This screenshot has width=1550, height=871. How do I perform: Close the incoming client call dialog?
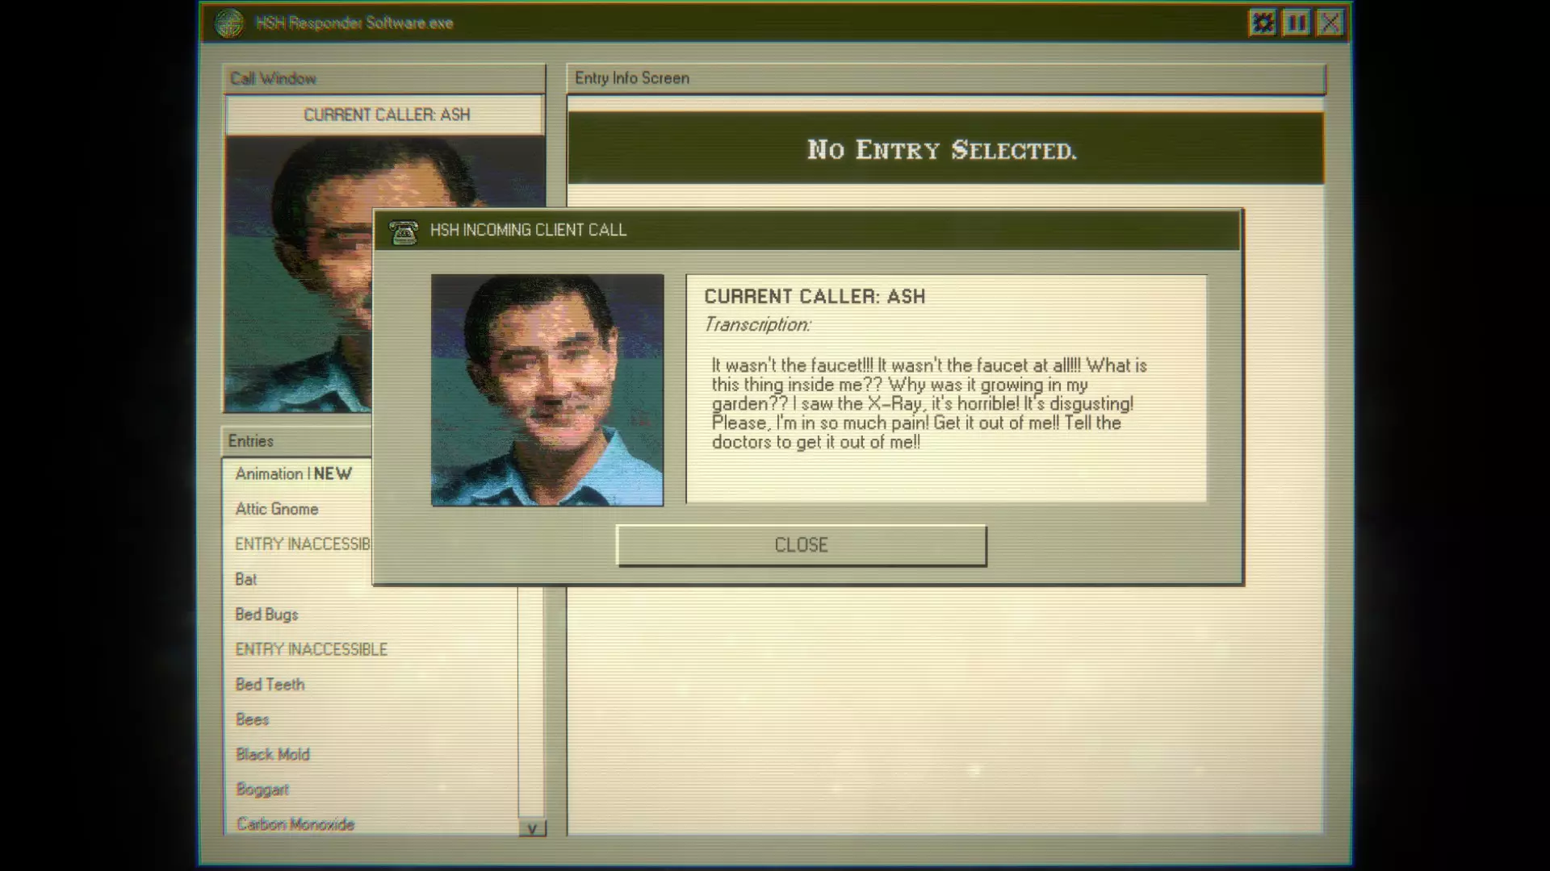click(x=801, y=545)
